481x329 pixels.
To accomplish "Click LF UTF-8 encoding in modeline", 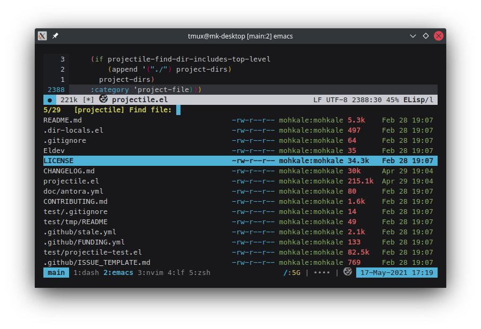I will tap(330, 100).
